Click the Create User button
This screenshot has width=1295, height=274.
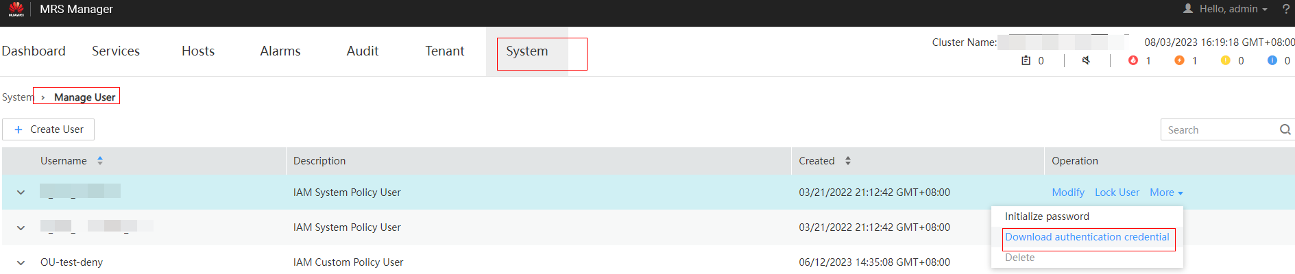48,129
